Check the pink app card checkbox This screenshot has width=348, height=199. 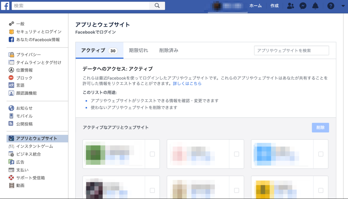click(x=237, y=154)
